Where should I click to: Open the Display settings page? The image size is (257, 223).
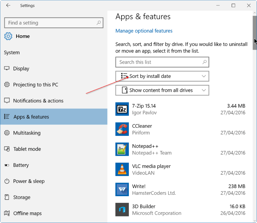(x=21, y=69)
